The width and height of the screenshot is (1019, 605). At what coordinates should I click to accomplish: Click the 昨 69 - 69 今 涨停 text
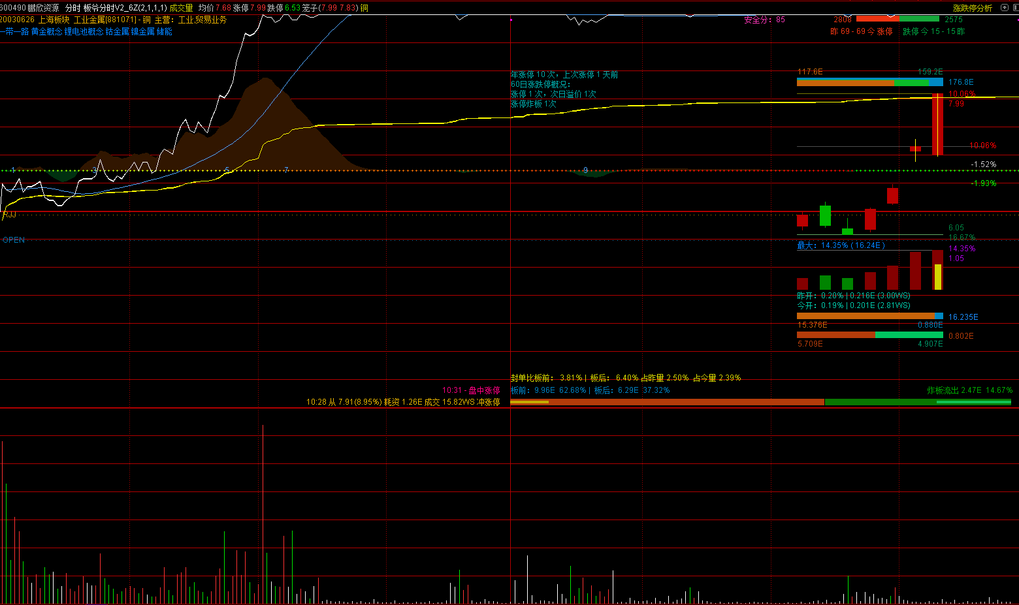[x=862, y=31]
